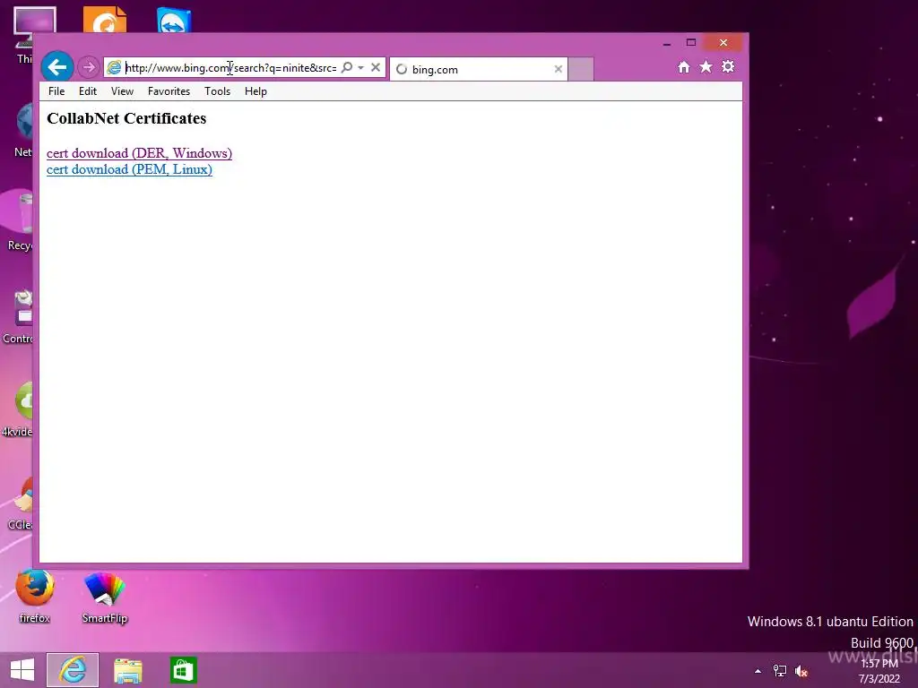Open File Explorer from taskbar
This screenshot has width=918, height=688.
pos(127,670)
